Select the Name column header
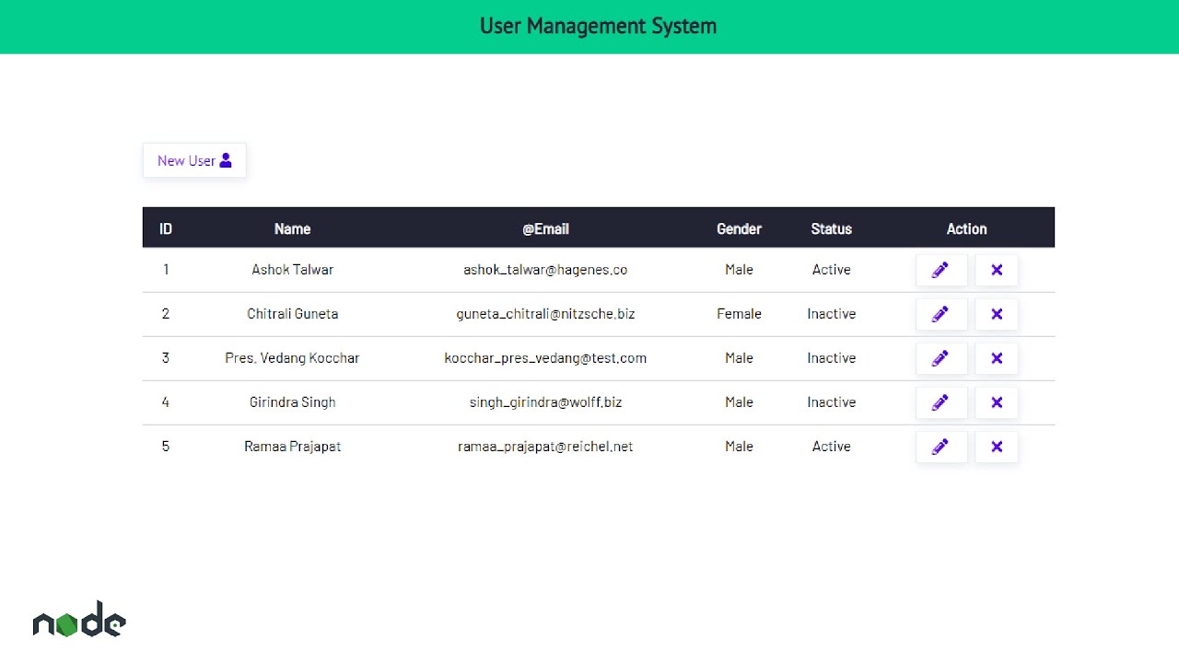This screenshot has width=1179, height=663. [293, 229]
